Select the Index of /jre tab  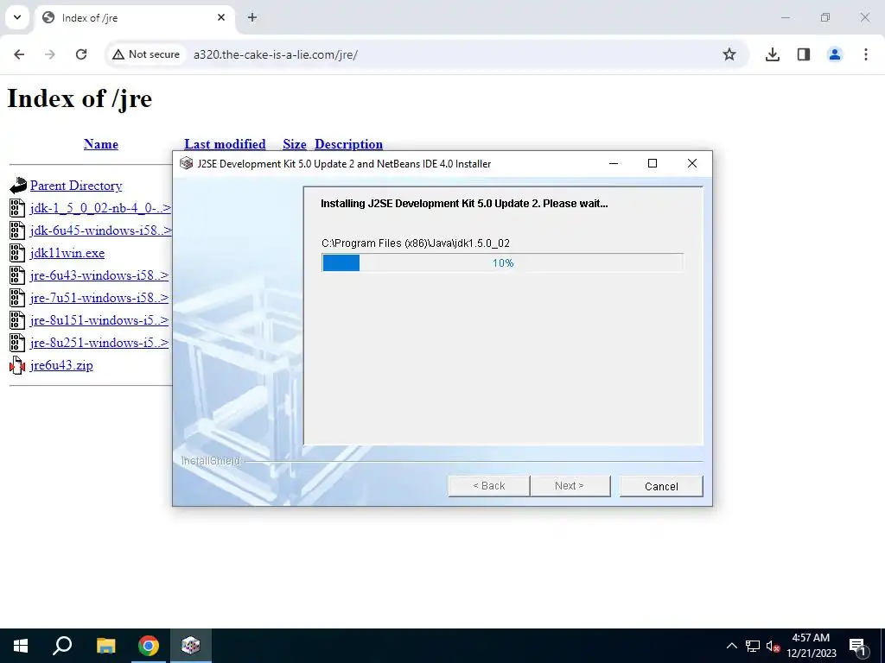point(134,17)
